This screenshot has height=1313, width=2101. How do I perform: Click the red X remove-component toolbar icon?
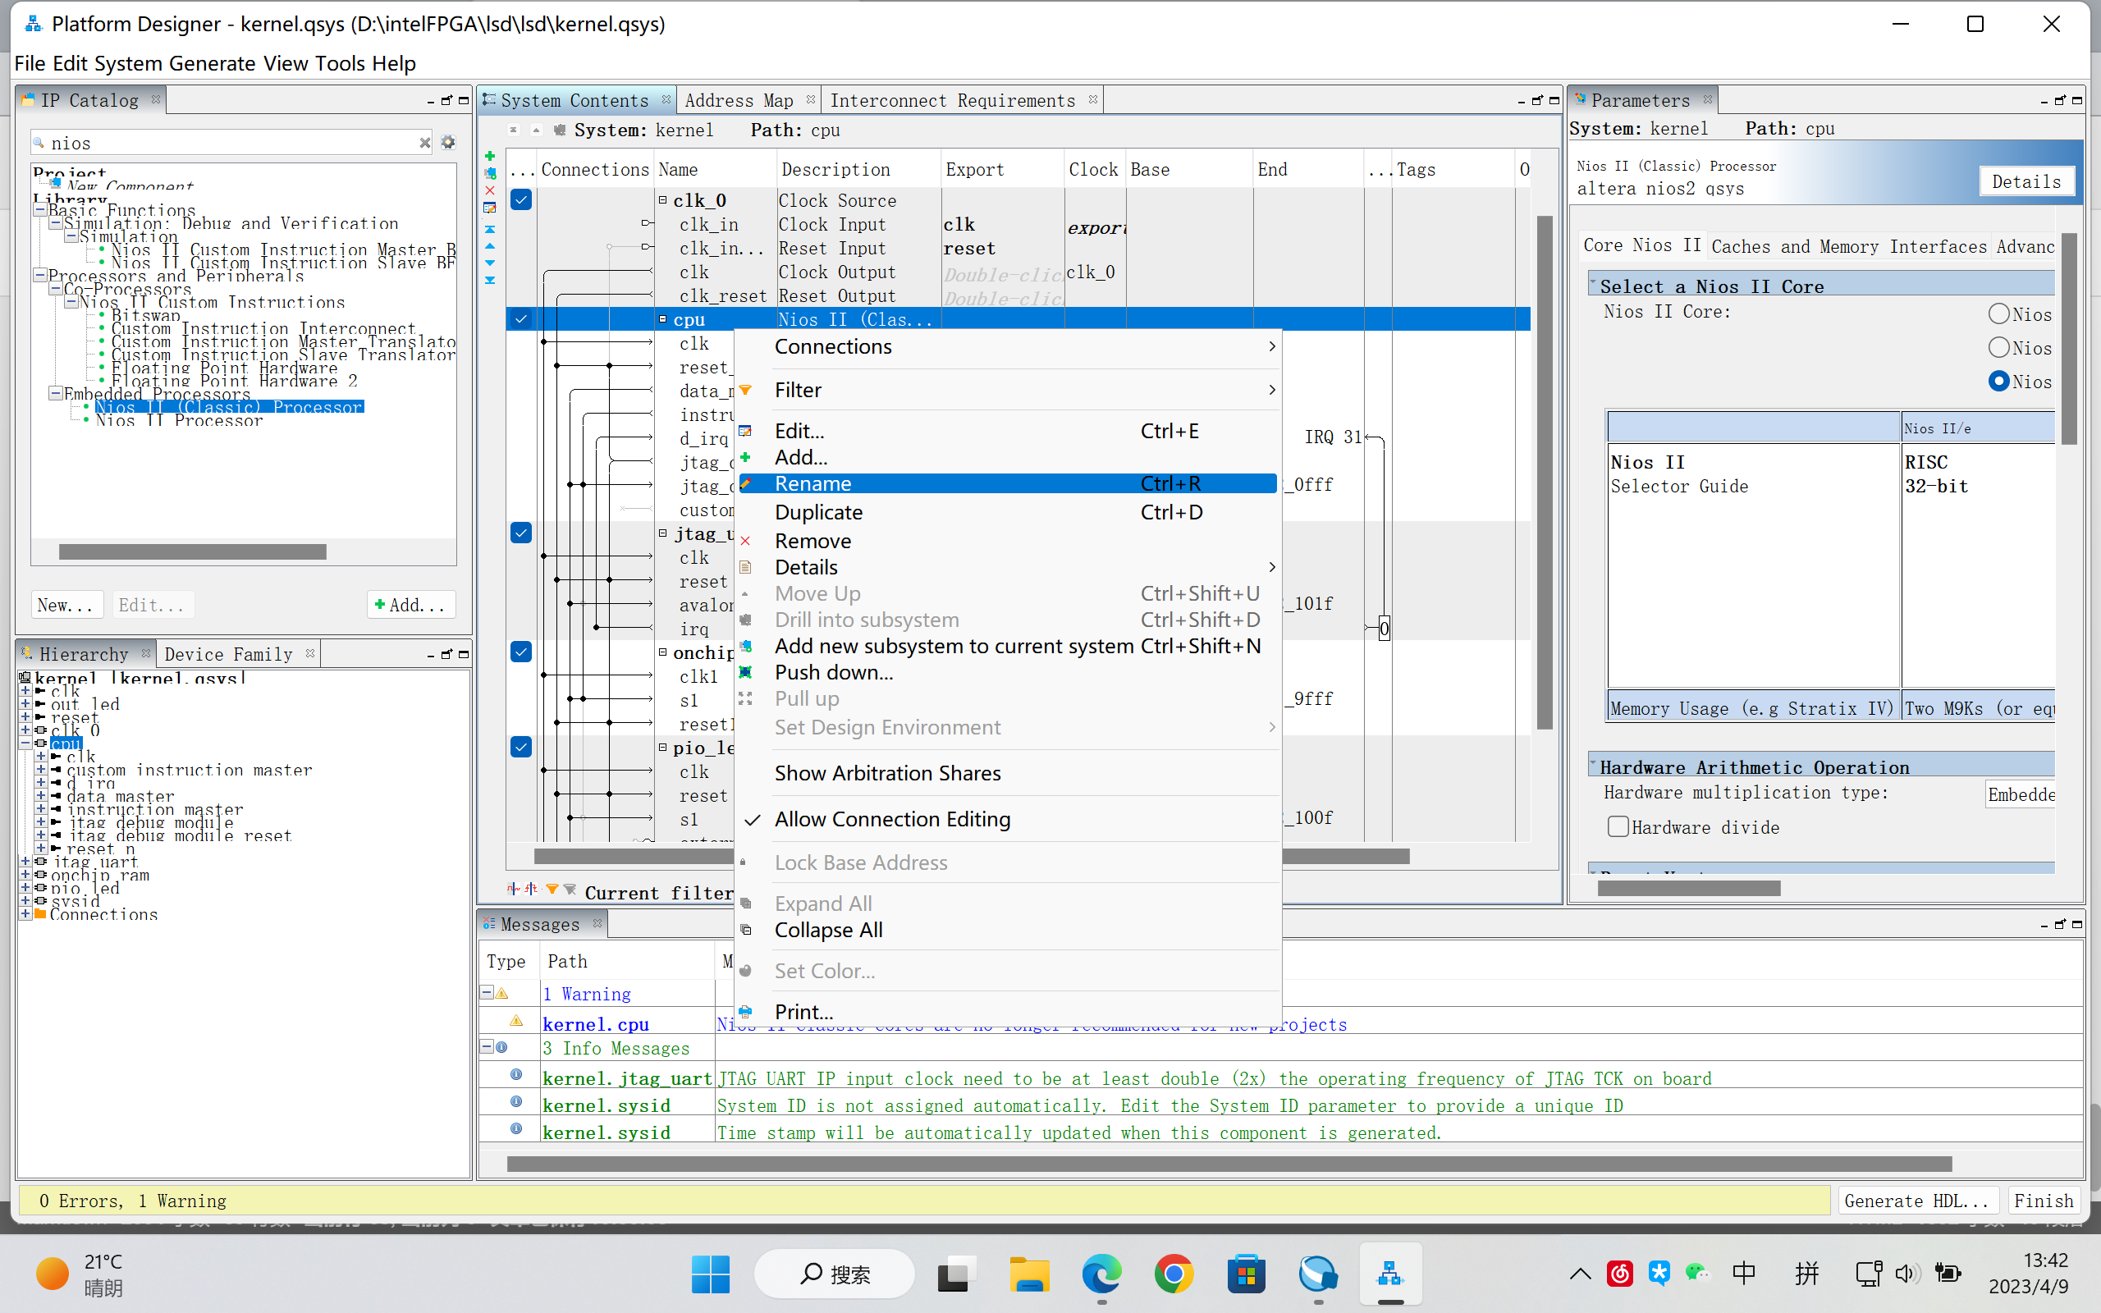point(490,190)
